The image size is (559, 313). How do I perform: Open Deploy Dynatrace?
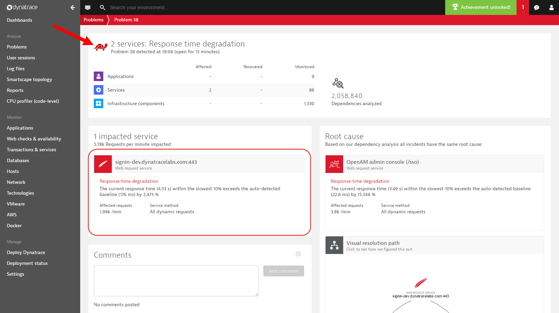[x=26, y=252]
